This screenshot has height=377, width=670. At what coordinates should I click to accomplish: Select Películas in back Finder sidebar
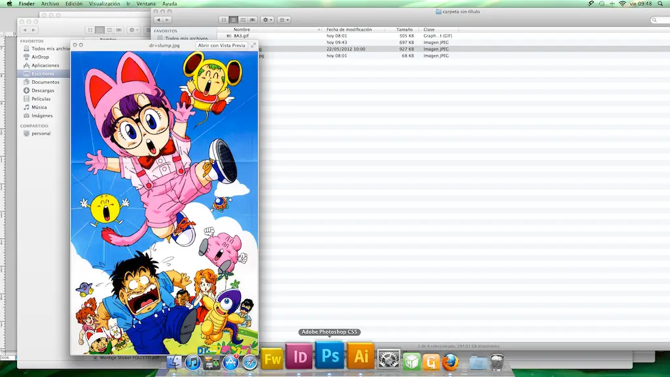[41, 99]
